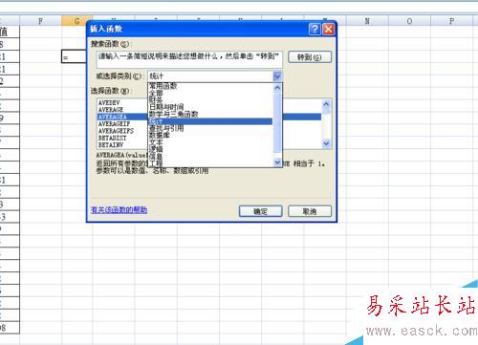Image resolution: width=478 pixels, height=345 pixels.
Task: Close the 插入函数 dialog
Action: click(328, 30)
